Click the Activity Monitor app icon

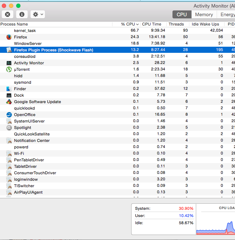[9, 63]
